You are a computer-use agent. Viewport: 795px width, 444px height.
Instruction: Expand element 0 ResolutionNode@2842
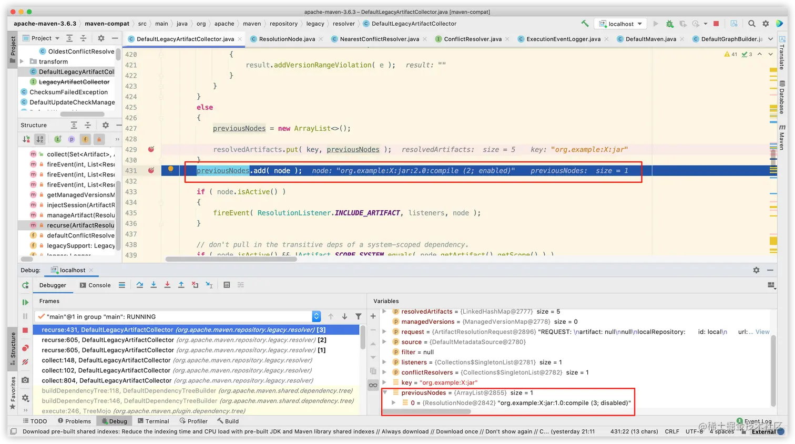[393, 402]
